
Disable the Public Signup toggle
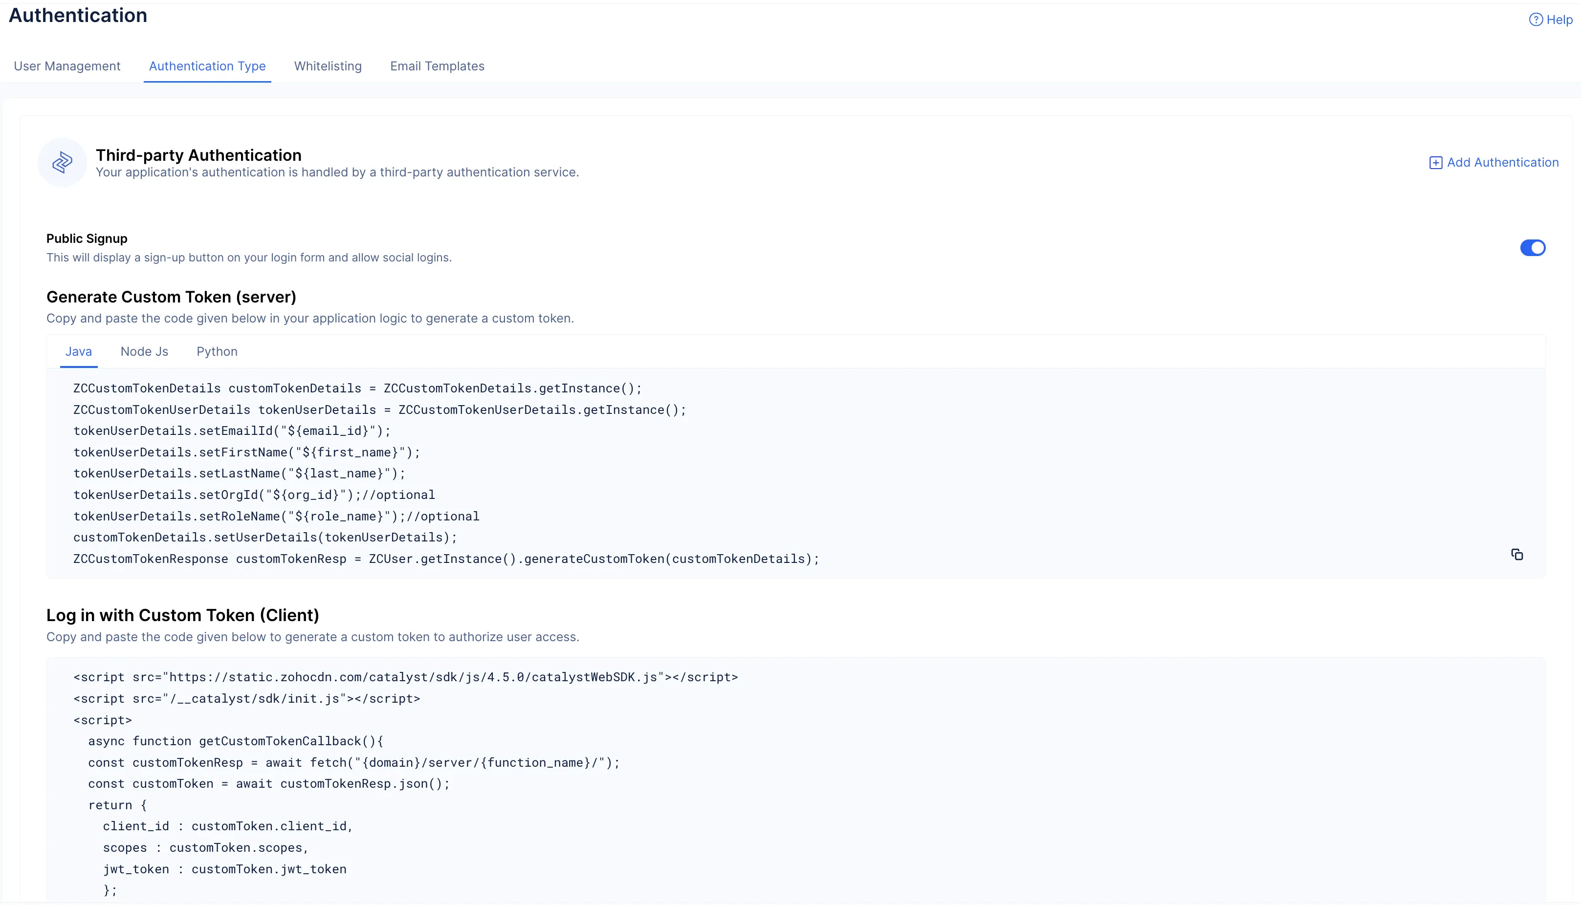[x=1533, y=248]
